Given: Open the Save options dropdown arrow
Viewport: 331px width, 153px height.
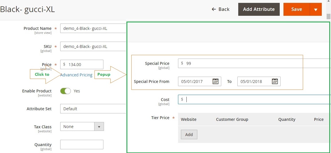Looking at the screenshot, I should pyautogui.click(x=316, y=9).
